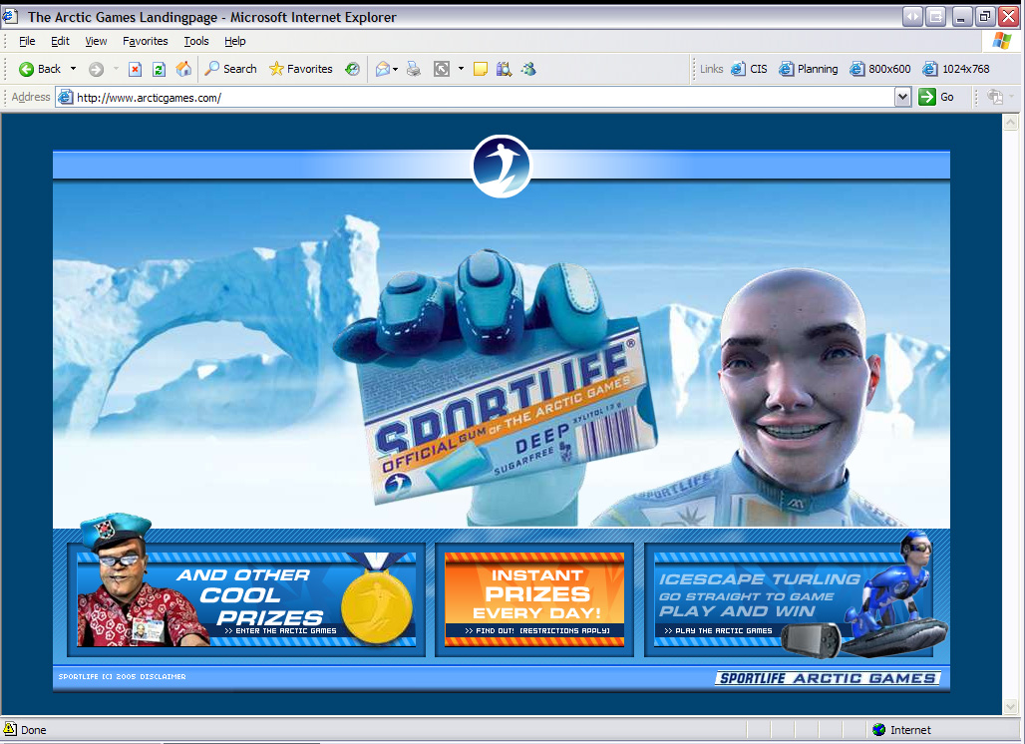Click the page icon beside the address URL
The height and width of the screenshot is (744, 1025).
click(66, 98)
